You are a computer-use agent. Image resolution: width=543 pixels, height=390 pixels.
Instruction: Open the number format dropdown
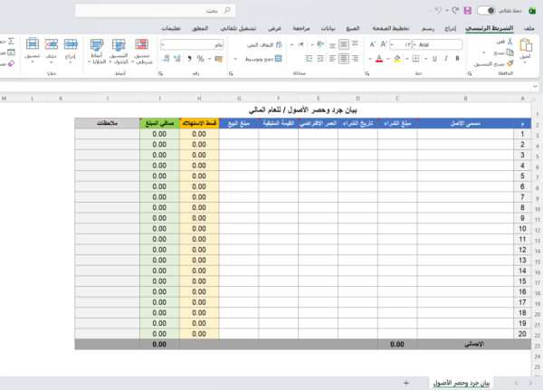[192, 44]
